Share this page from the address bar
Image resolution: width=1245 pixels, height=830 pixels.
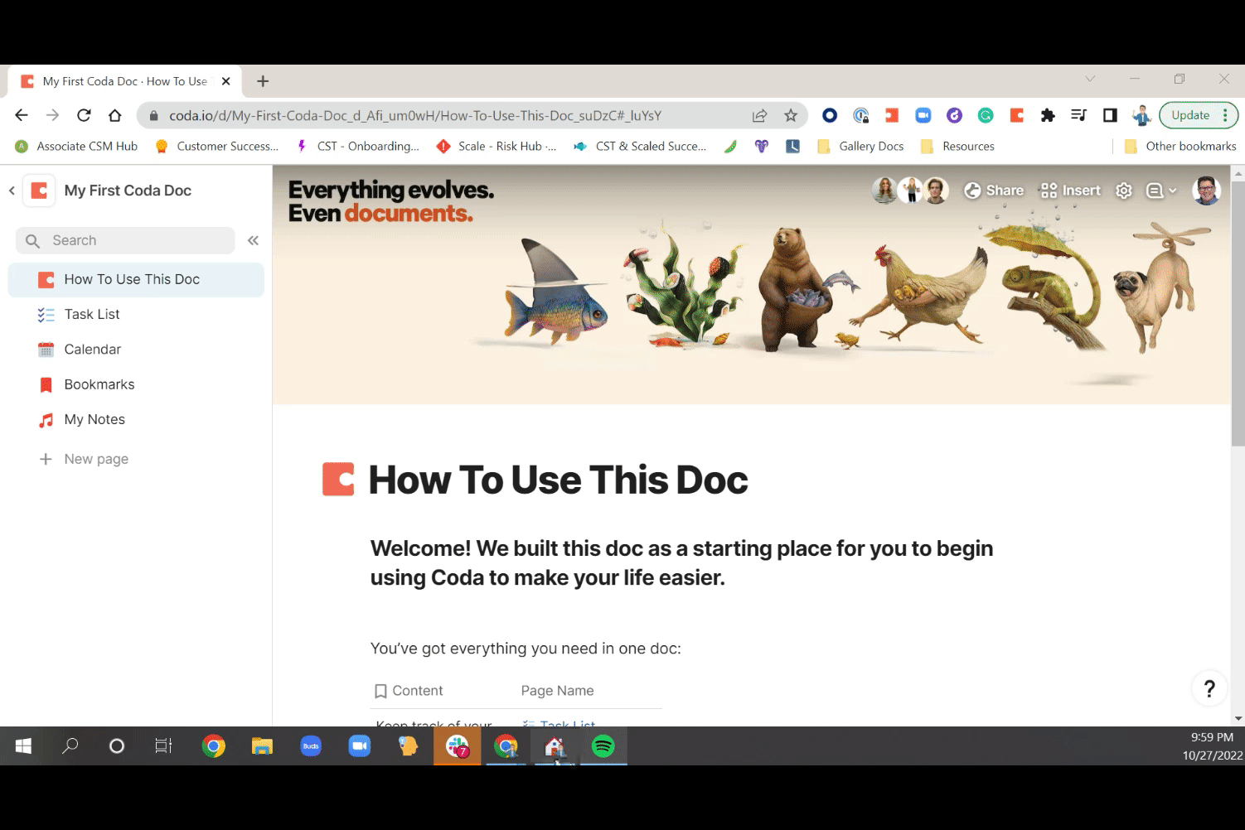(759, 116)
